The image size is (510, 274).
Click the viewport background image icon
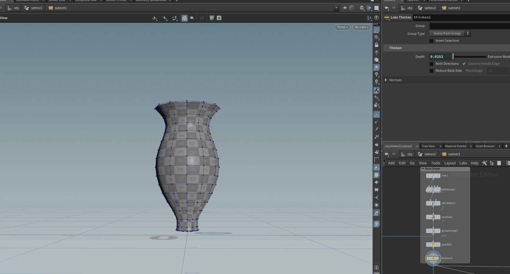377,213
